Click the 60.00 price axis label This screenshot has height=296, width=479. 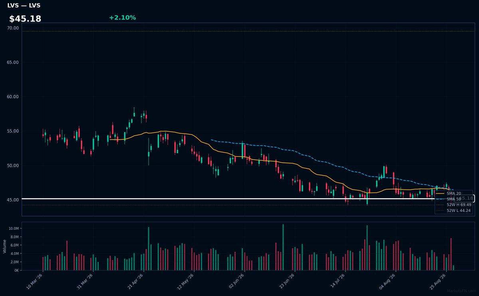(13, 97)
